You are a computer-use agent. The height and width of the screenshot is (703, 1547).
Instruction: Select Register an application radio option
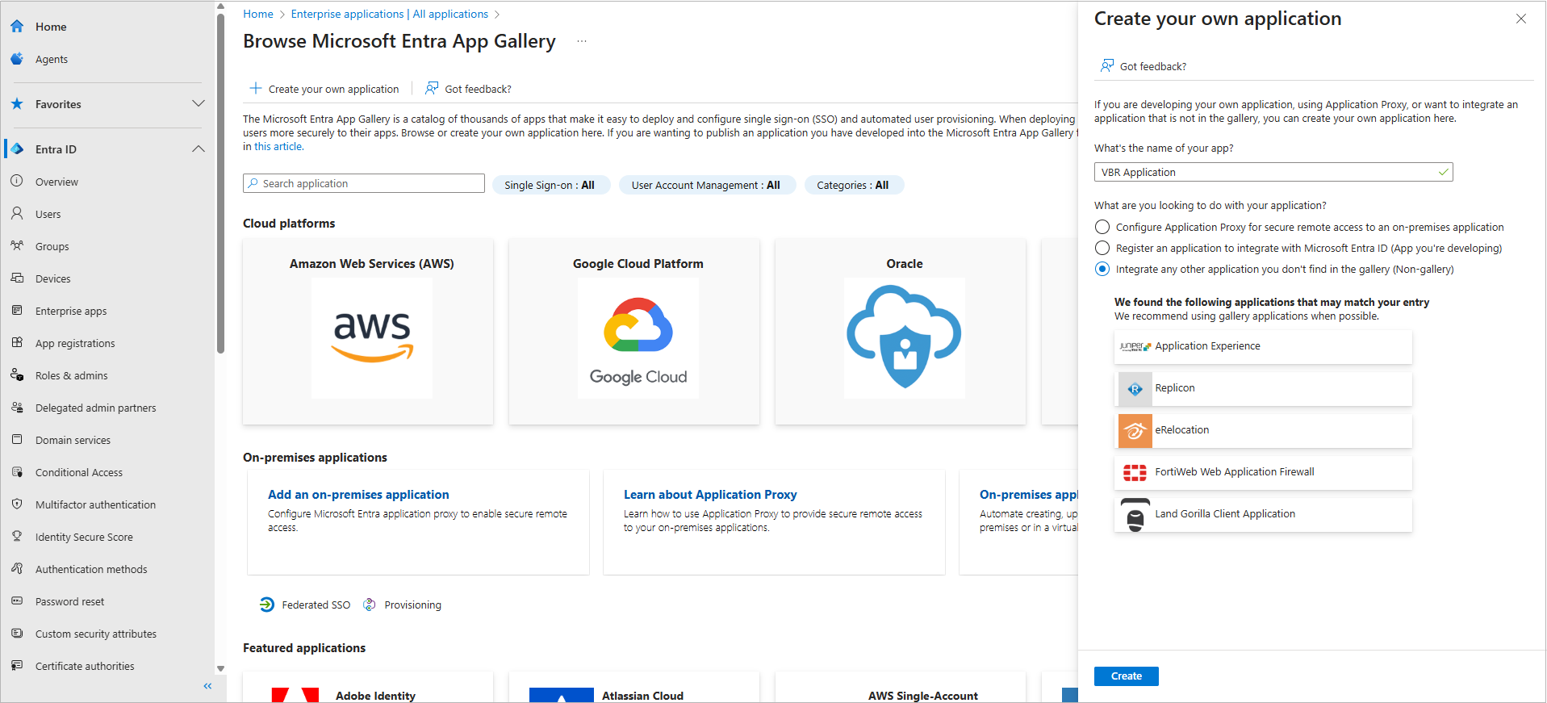[x=1102, y=248]
